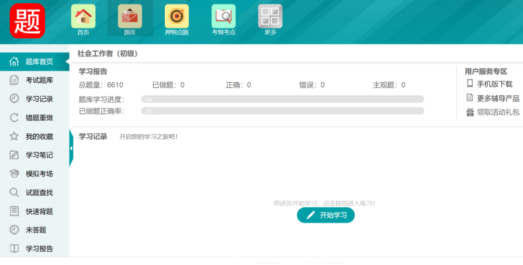
Task: Click the 主观题：0 value
Action: [389, 85]
